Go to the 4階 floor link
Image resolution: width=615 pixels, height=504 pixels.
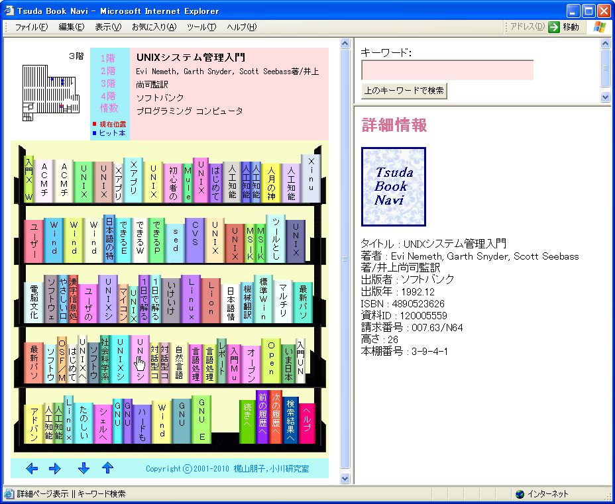(108, 96)
